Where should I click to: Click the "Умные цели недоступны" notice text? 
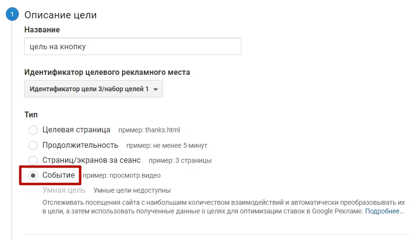coord(132,191)
